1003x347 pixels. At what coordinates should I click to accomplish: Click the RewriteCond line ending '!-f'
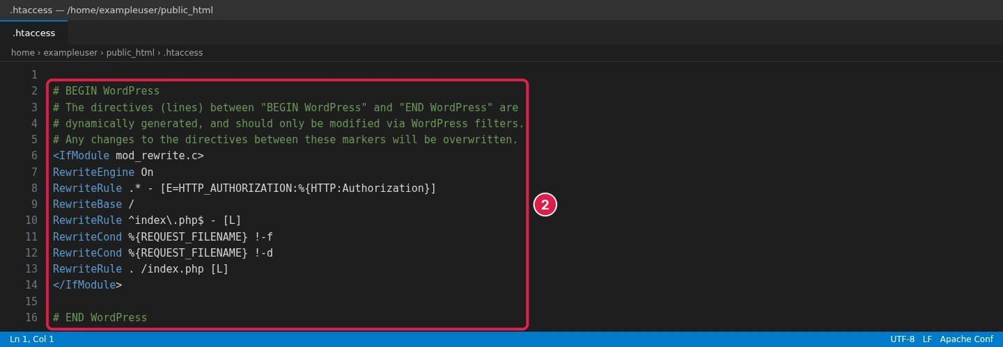(163, 236)
